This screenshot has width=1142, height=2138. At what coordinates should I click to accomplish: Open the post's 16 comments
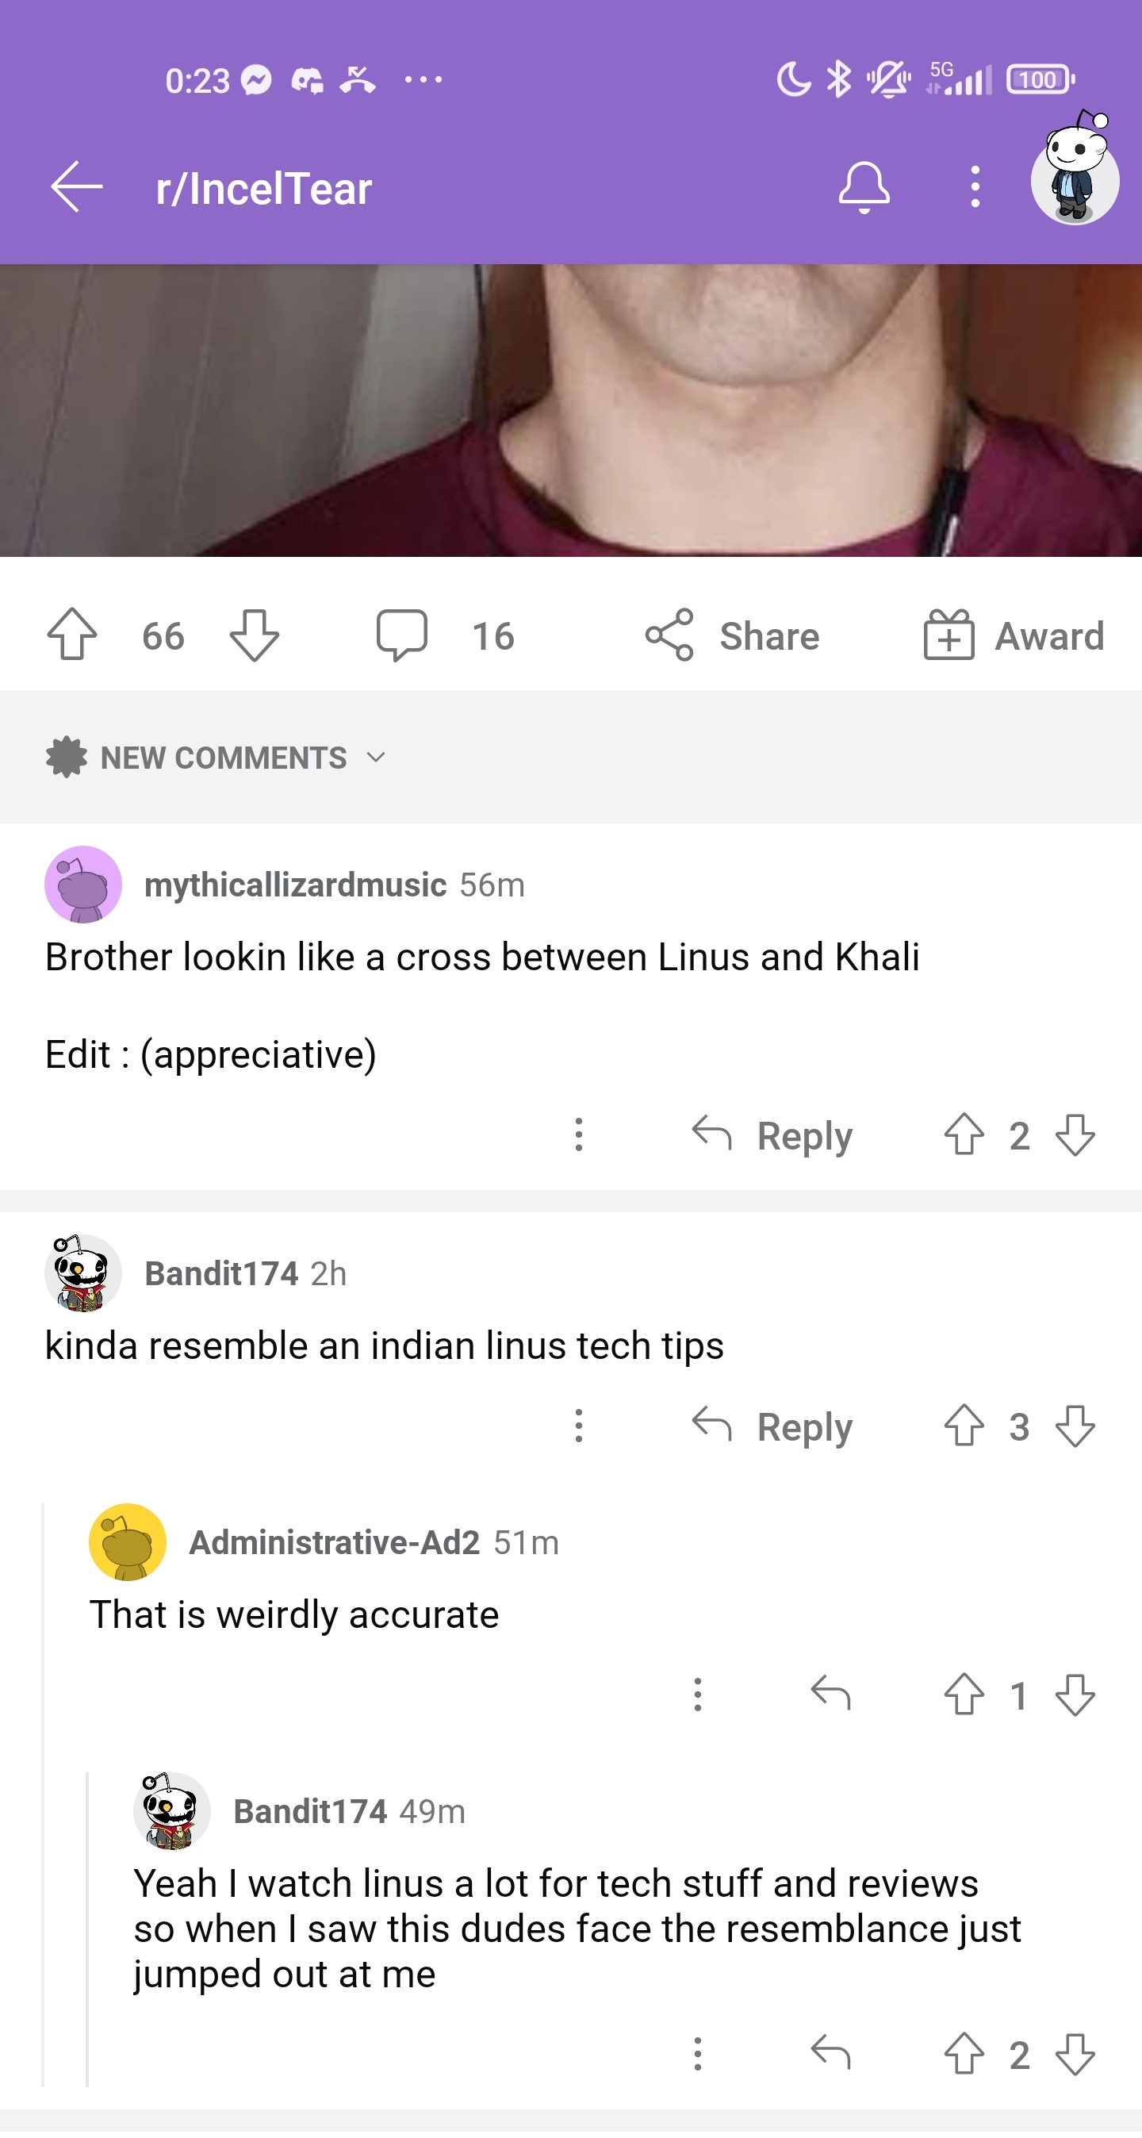(445, 635)
